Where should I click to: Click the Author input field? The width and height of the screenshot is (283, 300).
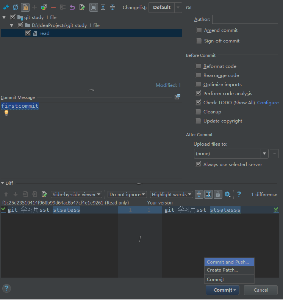(245, 19)
